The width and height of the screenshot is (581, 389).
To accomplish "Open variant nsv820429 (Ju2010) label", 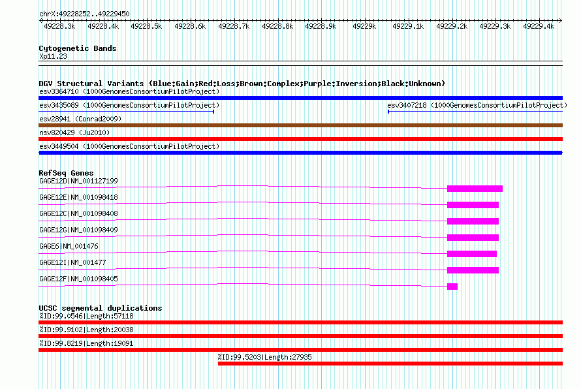I will (x=74, y=132).
